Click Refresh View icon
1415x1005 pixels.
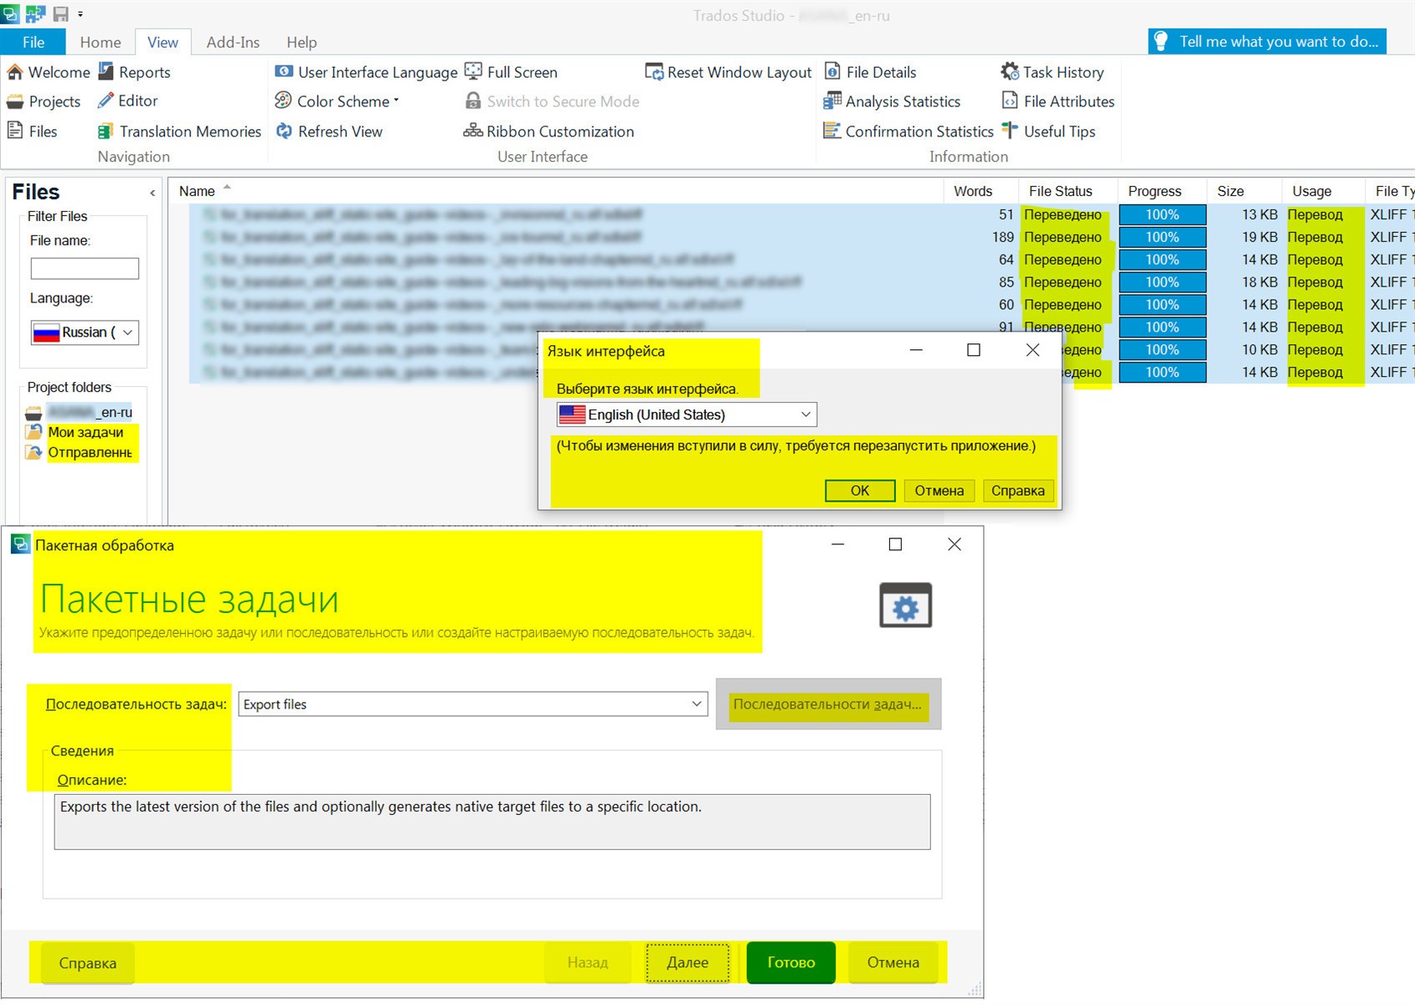[285, 131]
